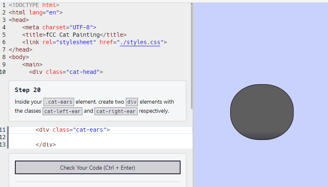Viewport: 328px width, 187px height.
Task: Click line number 11 in gutter
Action: pos(3,130)
